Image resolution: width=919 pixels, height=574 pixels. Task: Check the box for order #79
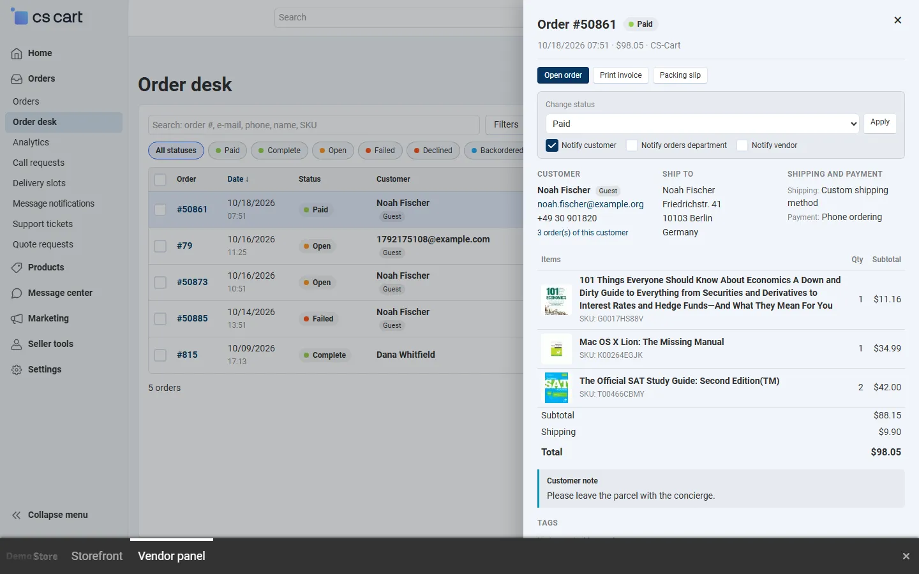[x=160, y=246]
